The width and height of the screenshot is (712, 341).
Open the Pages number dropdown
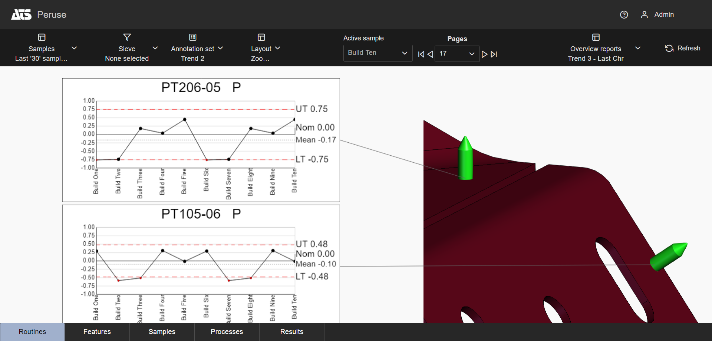tap(457, 54)
